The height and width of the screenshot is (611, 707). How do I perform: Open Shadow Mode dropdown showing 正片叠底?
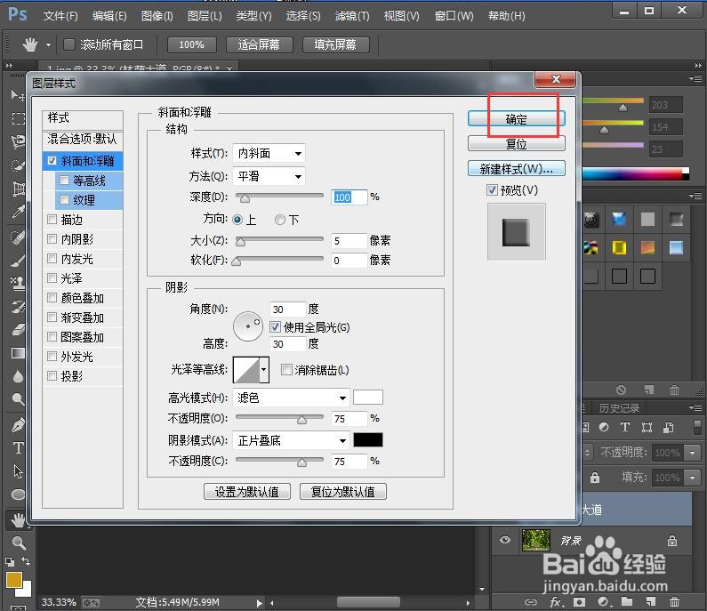click(292, 440)
